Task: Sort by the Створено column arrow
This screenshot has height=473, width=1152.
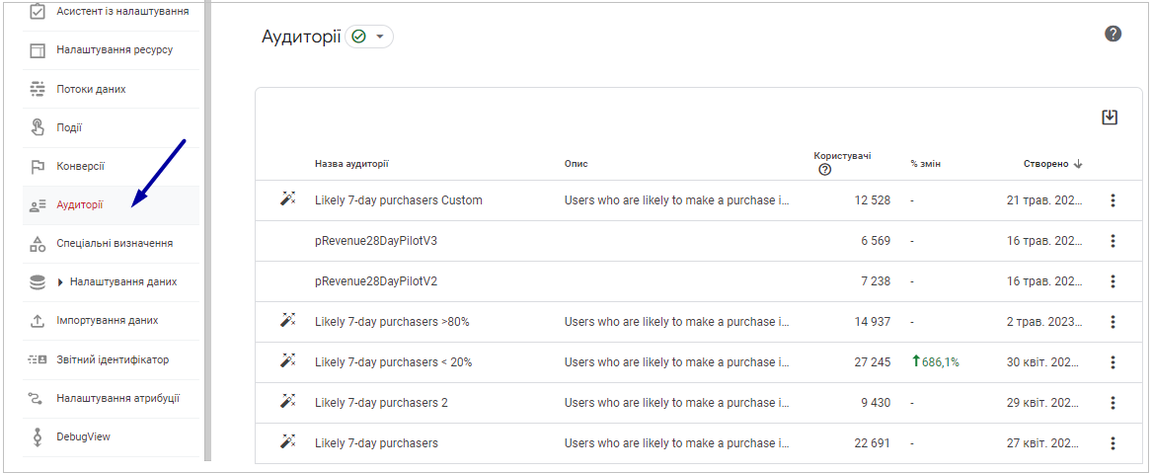Action: tap(1078, 164)
